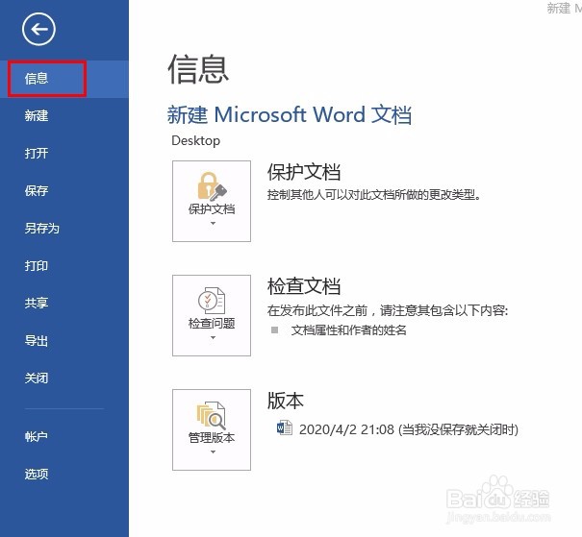Open 选项 settings

pos(37,474)
